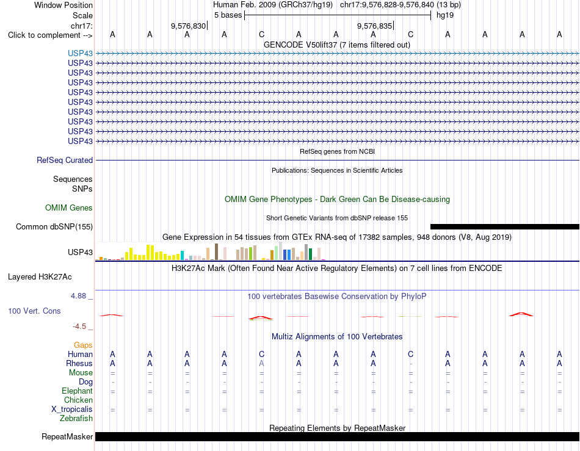This screenshot has height=451, width=580.
Task: Click the 'Layered H3K27Ac' label
Action: click(40, 277)
